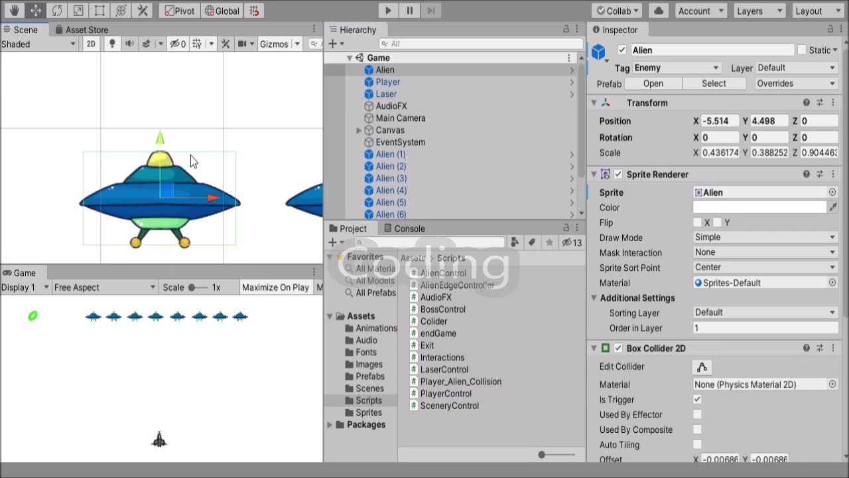Toggle scene audio speaker icon

pos(129,44)
